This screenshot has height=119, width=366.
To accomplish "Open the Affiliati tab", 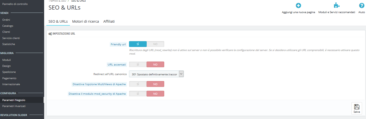I will coord(109,21).
